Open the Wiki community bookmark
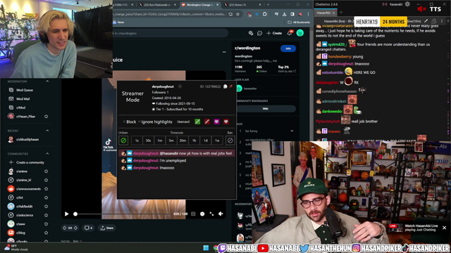The height and width of the screenshot is (253, 451). 266,109
